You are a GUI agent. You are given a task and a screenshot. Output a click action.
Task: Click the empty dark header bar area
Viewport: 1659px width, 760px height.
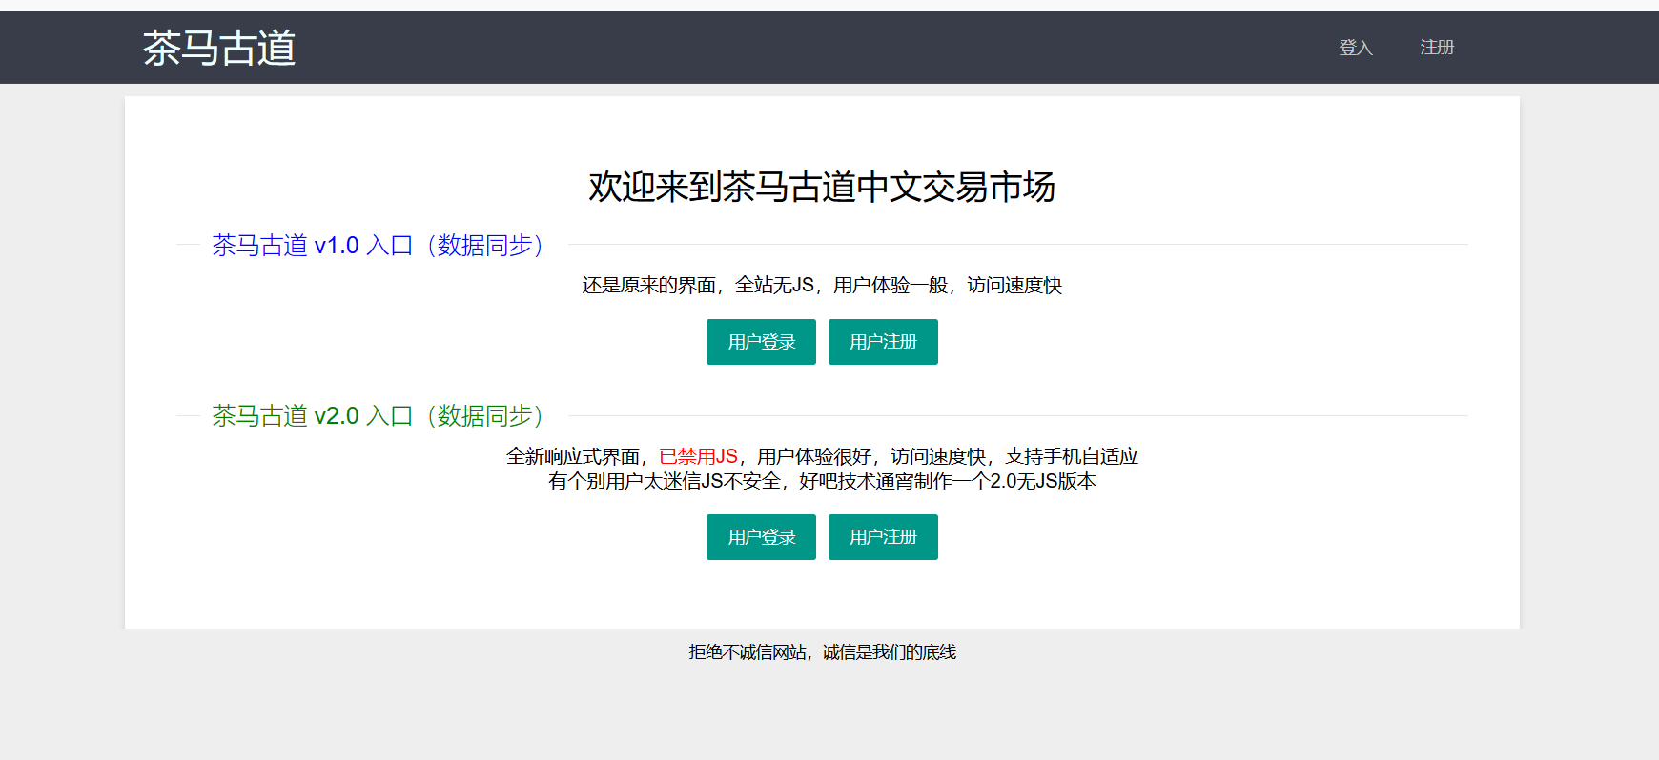click(810, 48)
